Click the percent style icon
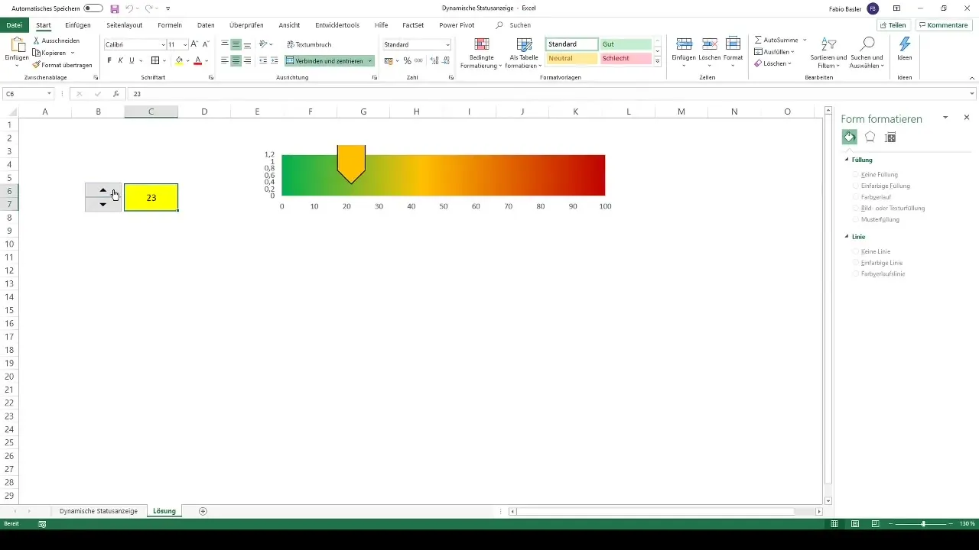Viewport: 979px width, 550px height. [x=407, y=60]
